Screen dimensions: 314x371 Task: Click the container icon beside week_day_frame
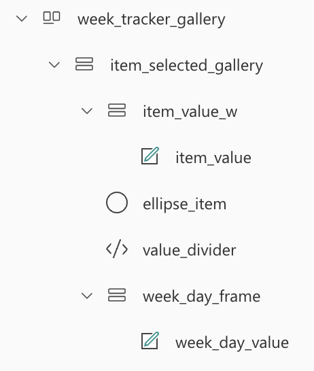(x=117, y=295)
